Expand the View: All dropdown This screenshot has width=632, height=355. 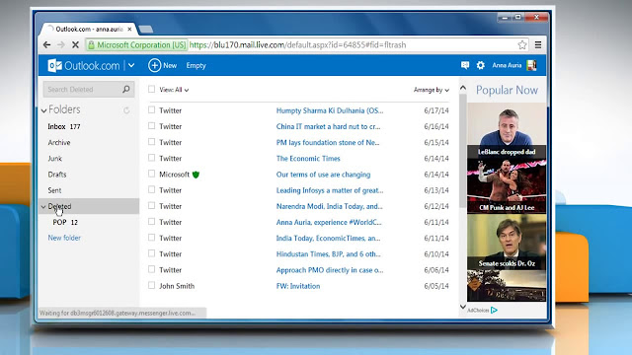pos(174,90)
